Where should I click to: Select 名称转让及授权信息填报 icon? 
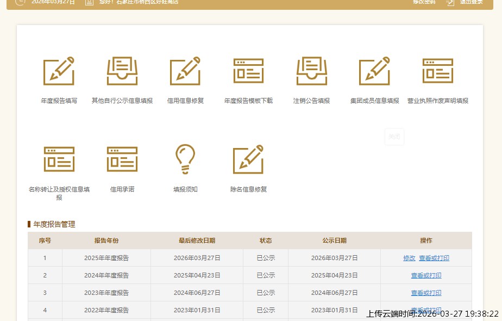(59, 159)
